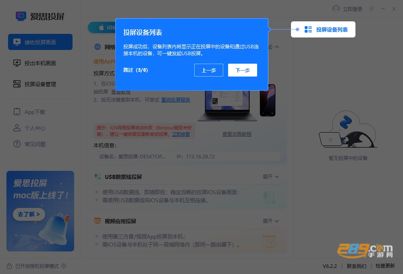Skip the tour via 跳过 (3/6)
Image resolution: width=403 pixels, height=274 pixels.
(135, 70)
